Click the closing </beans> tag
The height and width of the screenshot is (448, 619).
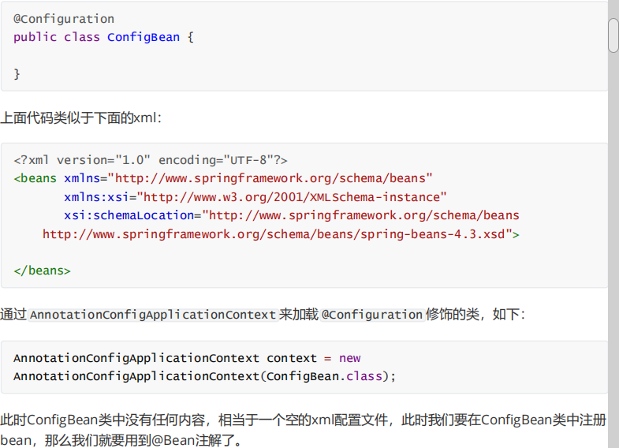[x=42, y=271]
